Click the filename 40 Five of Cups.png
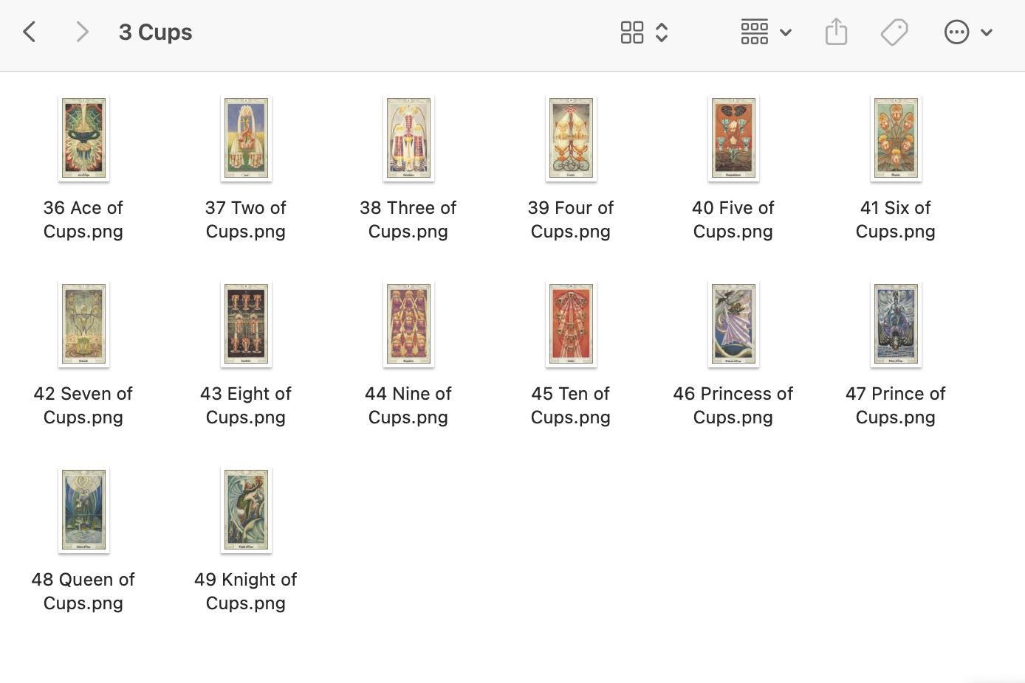The image size is (1025, 683). pyautogui.click(x=733, y=219)
